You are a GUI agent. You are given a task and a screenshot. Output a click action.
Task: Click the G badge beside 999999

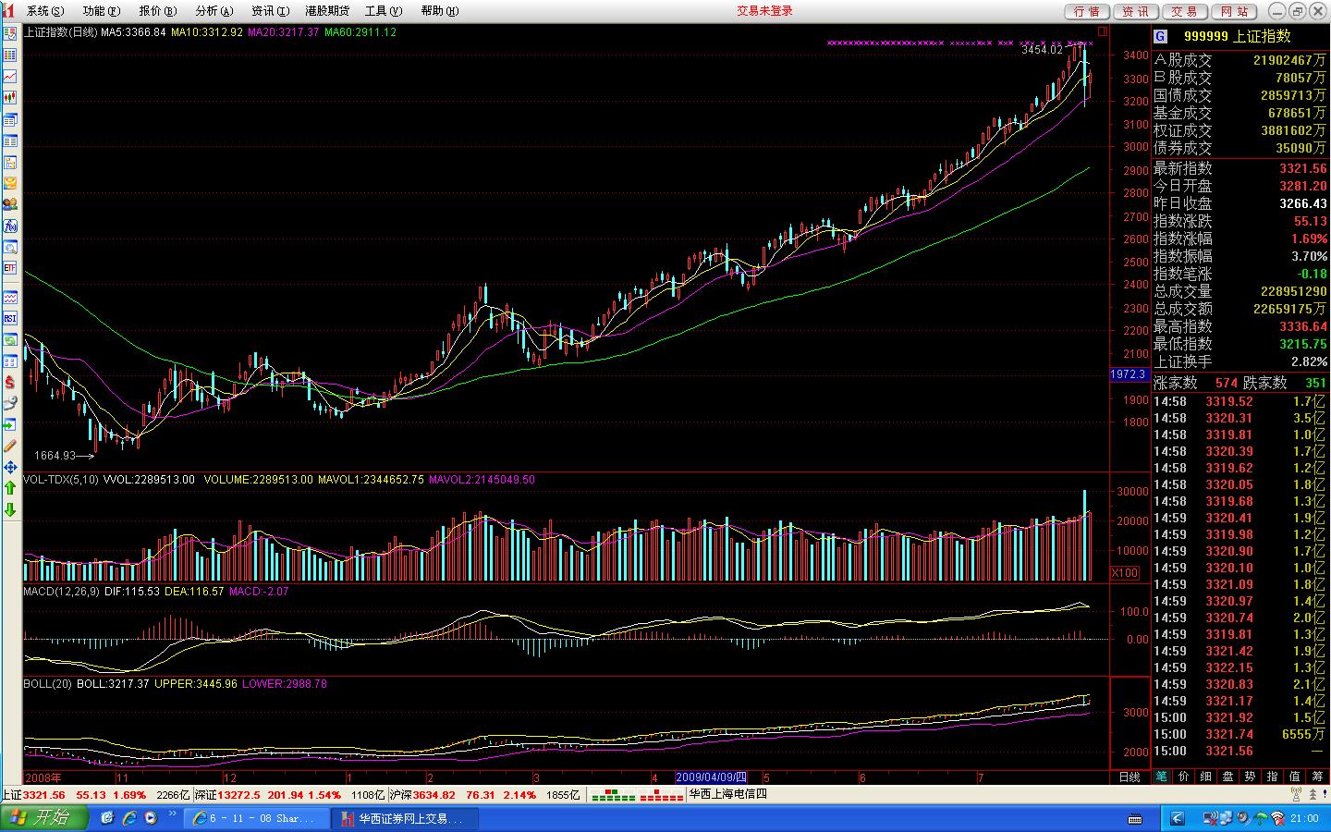pos(1161,36)
